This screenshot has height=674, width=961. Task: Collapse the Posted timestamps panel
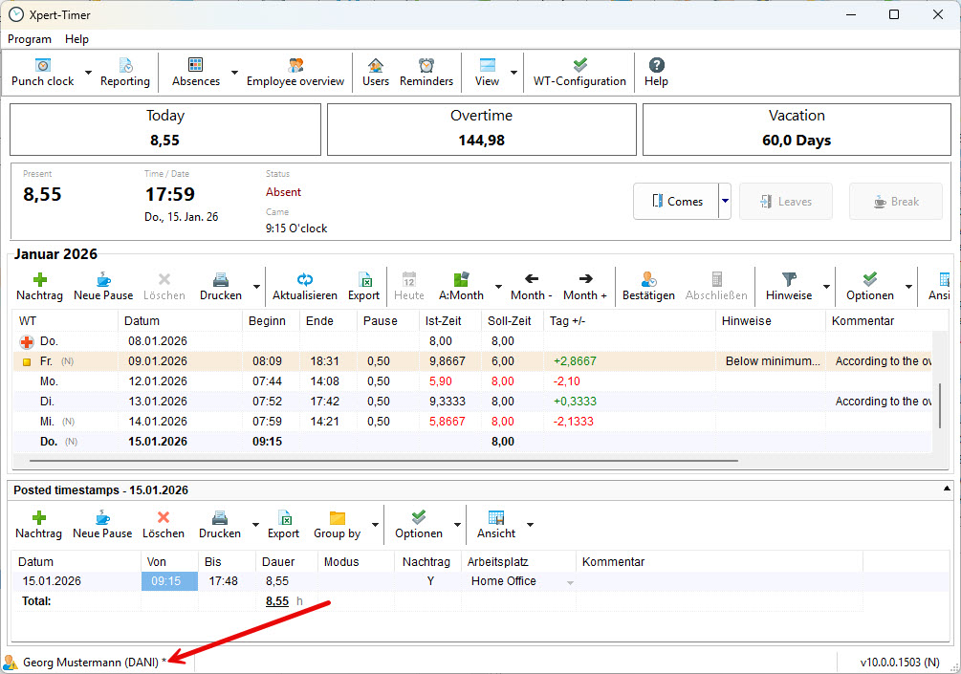(x=945, y=489)
